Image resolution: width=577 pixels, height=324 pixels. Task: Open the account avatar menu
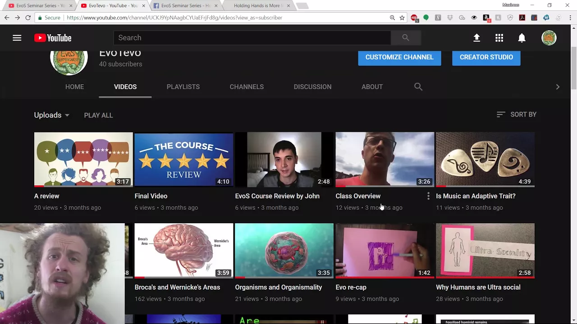(549, 38)
